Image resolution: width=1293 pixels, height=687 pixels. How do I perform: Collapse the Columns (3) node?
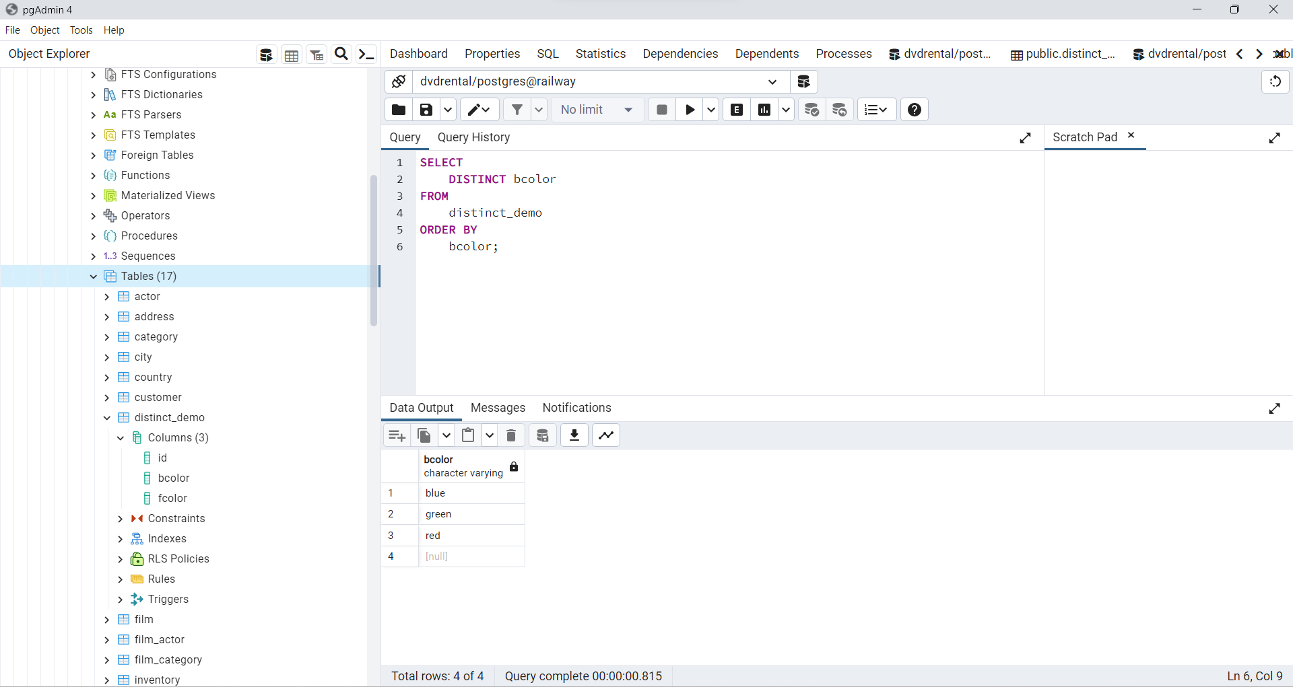(121, 438)
